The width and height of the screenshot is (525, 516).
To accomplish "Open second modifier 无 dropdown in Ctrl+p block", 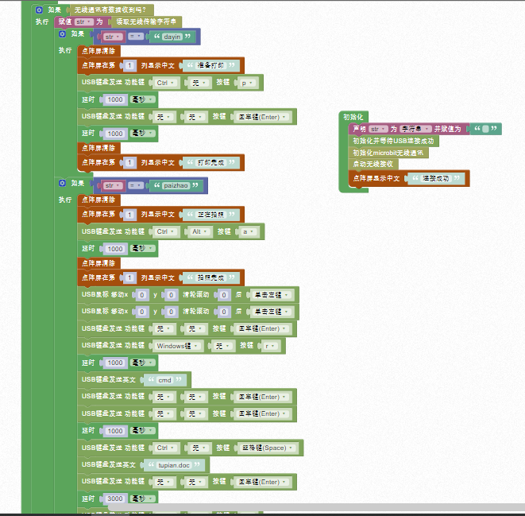I will [200, 83].
